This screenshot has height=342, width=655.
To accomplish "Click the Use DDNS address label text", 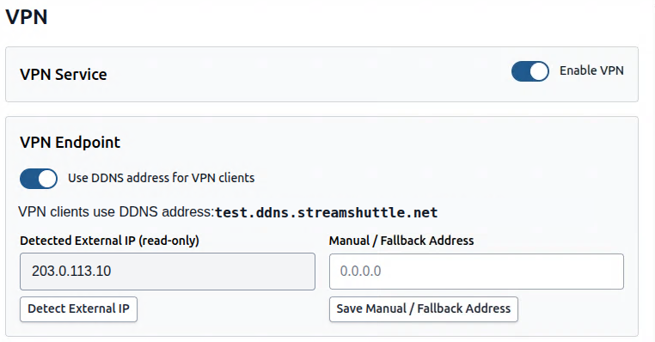I will (162, 178).
